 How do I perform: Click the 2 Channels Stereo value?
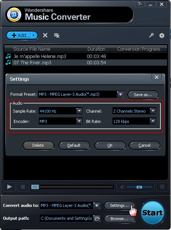point(129,111)
